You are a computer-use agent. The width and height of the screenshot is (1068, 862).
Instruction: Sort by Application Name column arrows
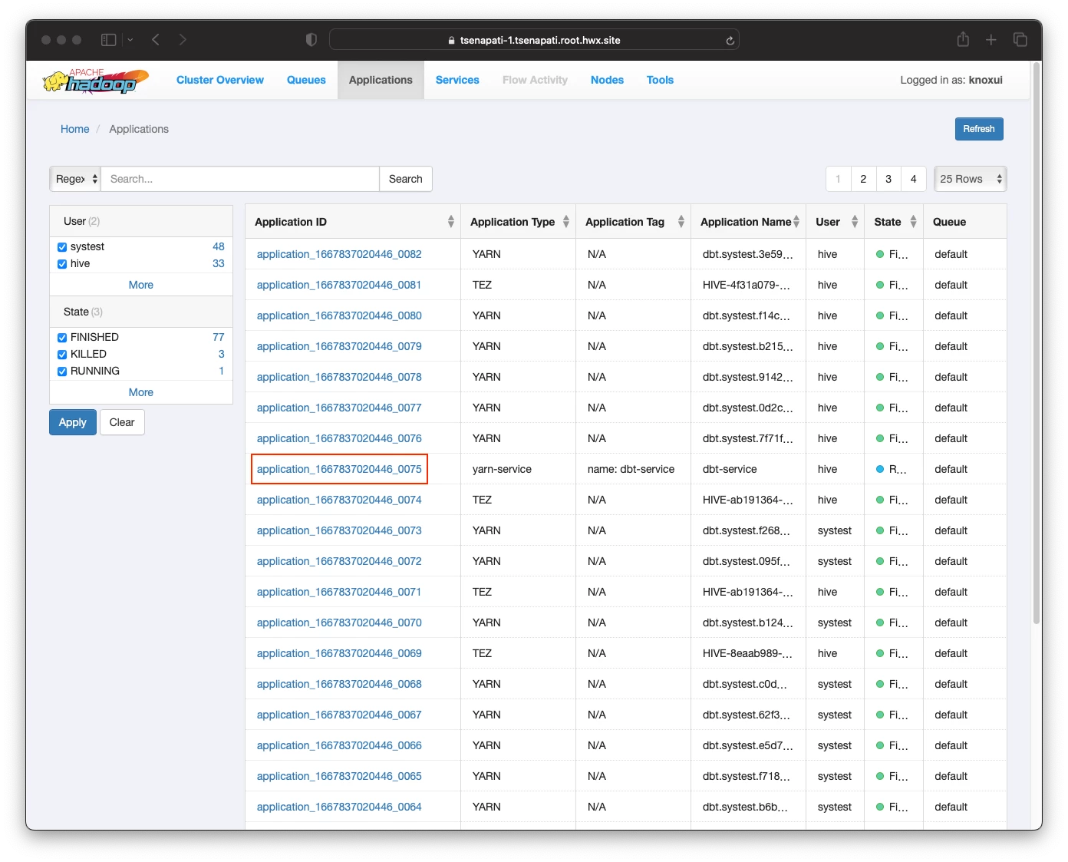coord(796,222)
